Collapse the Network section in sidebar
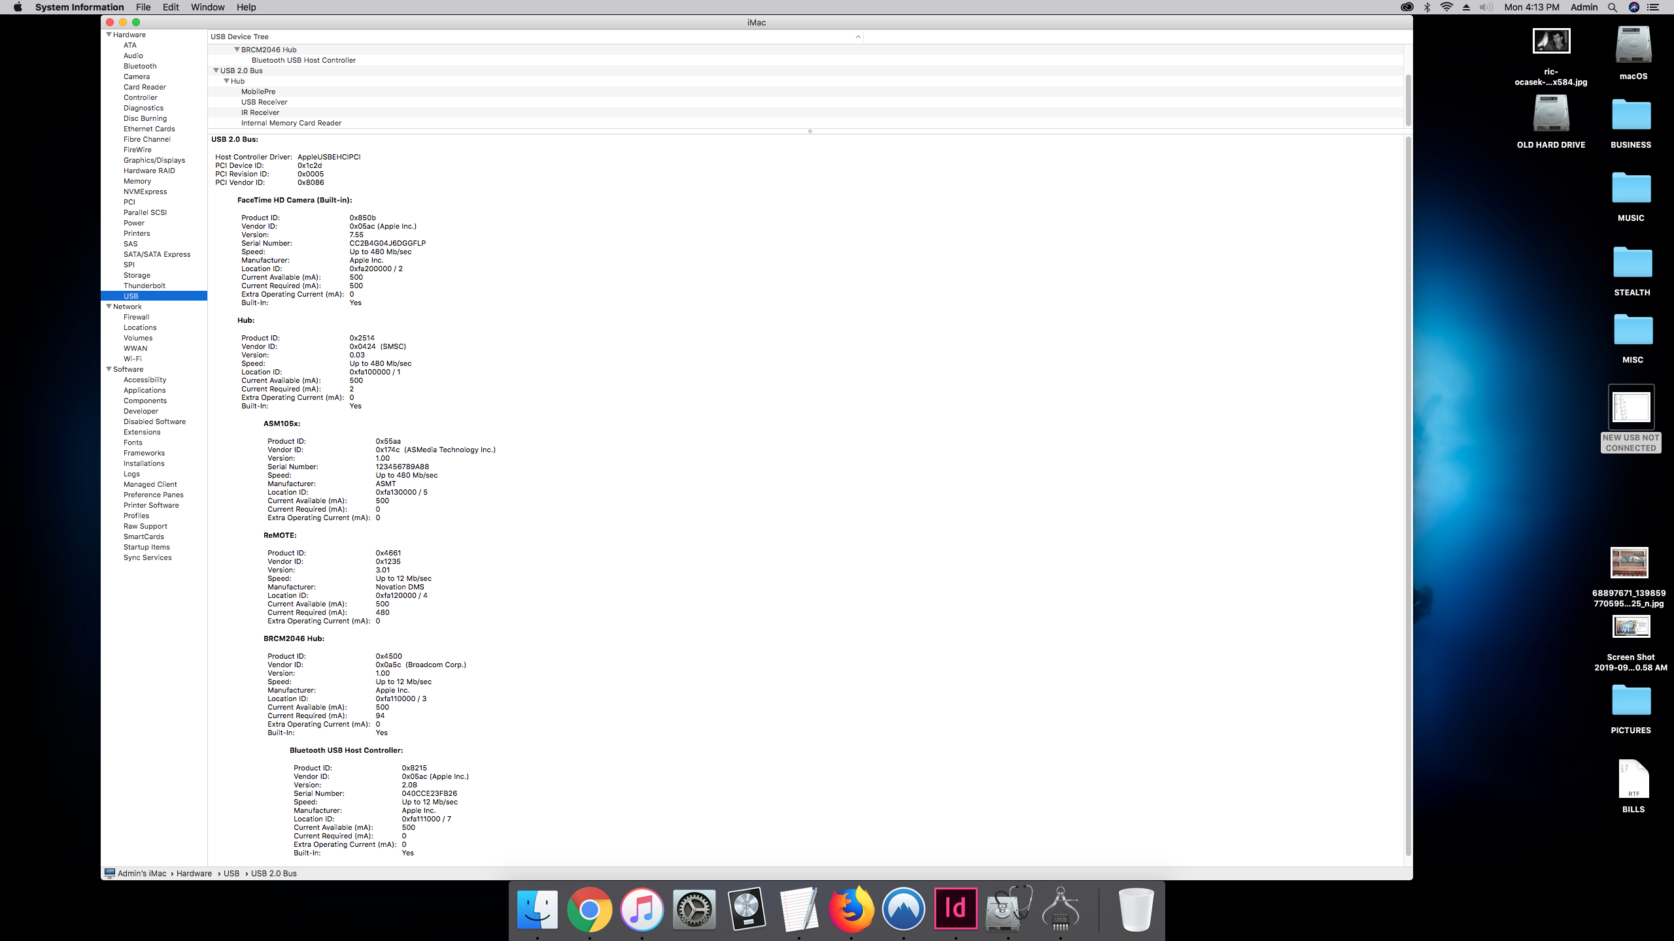Viewport: 1674px width, 941px height. (109, 306)
